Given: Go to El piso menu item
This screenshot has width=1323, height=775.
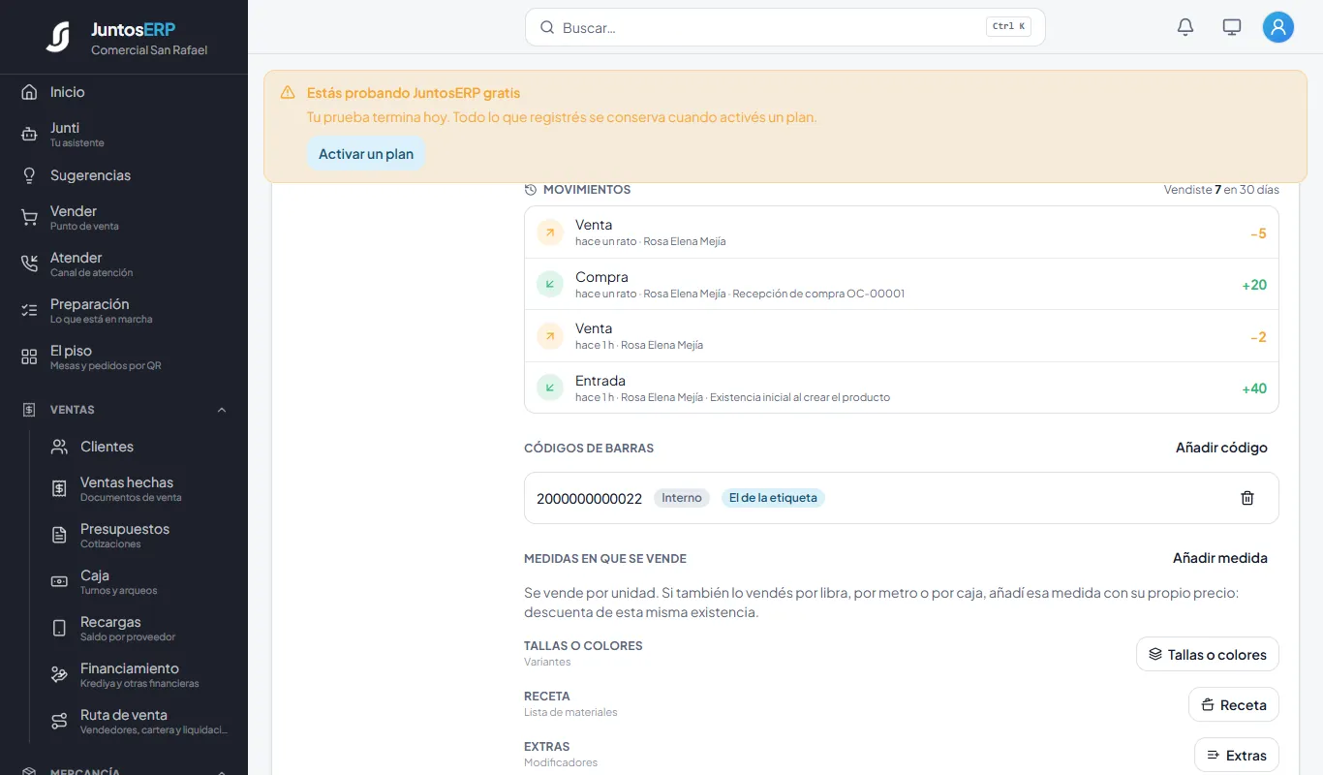Looking at the screenshot, I should (124, 357).
